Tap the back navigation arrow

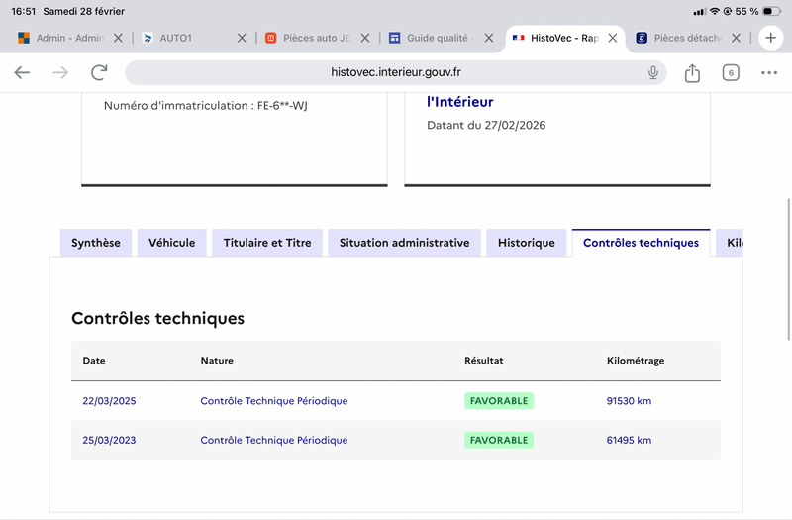click(x=22, y=72)
